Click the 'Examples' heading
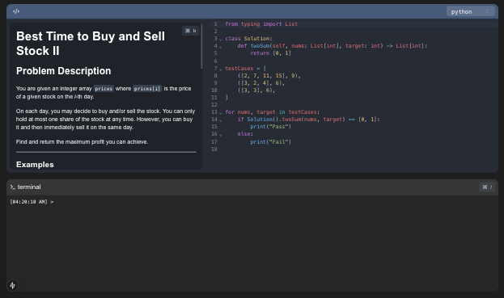The width and height of the screenshot is (504, 298). [35, 165]
